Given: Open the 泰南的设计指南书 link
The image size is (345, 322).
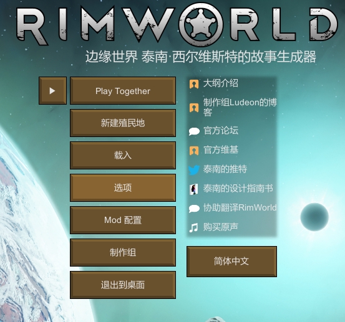Looking at the screenshot, I should click(238, 189).
